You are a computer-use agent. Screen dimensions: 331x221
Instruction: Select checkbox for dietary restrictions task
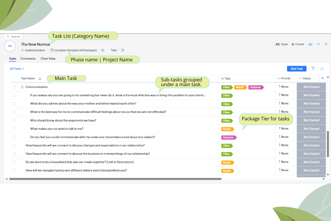point(14,171)
